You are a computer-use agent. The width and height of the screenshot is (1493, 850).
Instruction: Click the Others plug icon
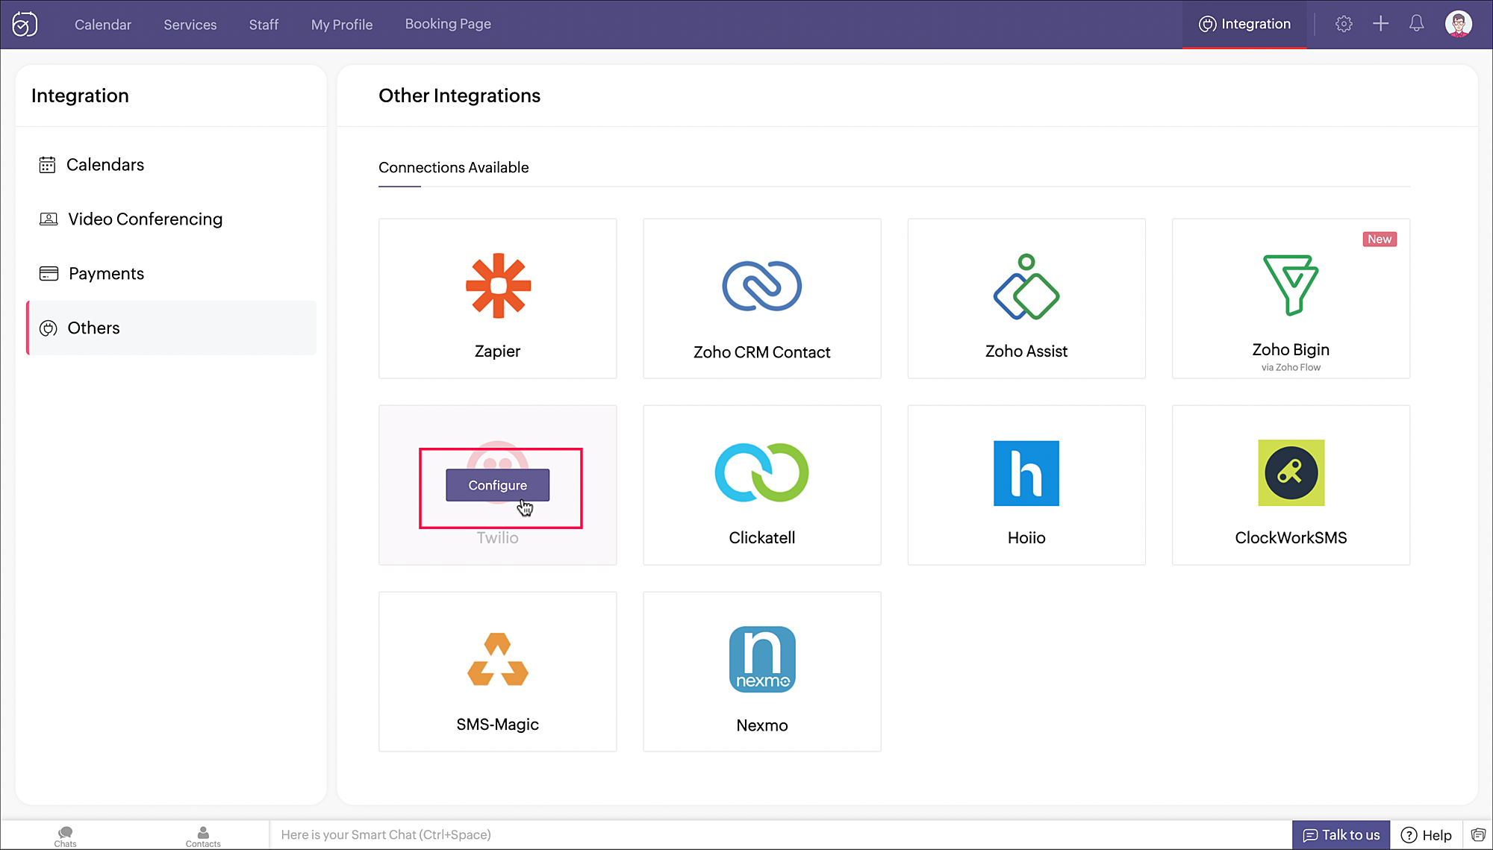48,328
